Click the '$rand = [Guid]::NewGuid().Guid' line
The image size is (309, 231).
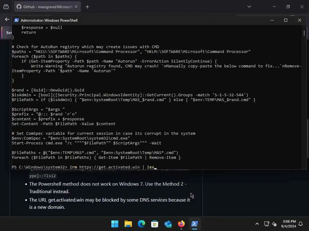click(48, 90)
